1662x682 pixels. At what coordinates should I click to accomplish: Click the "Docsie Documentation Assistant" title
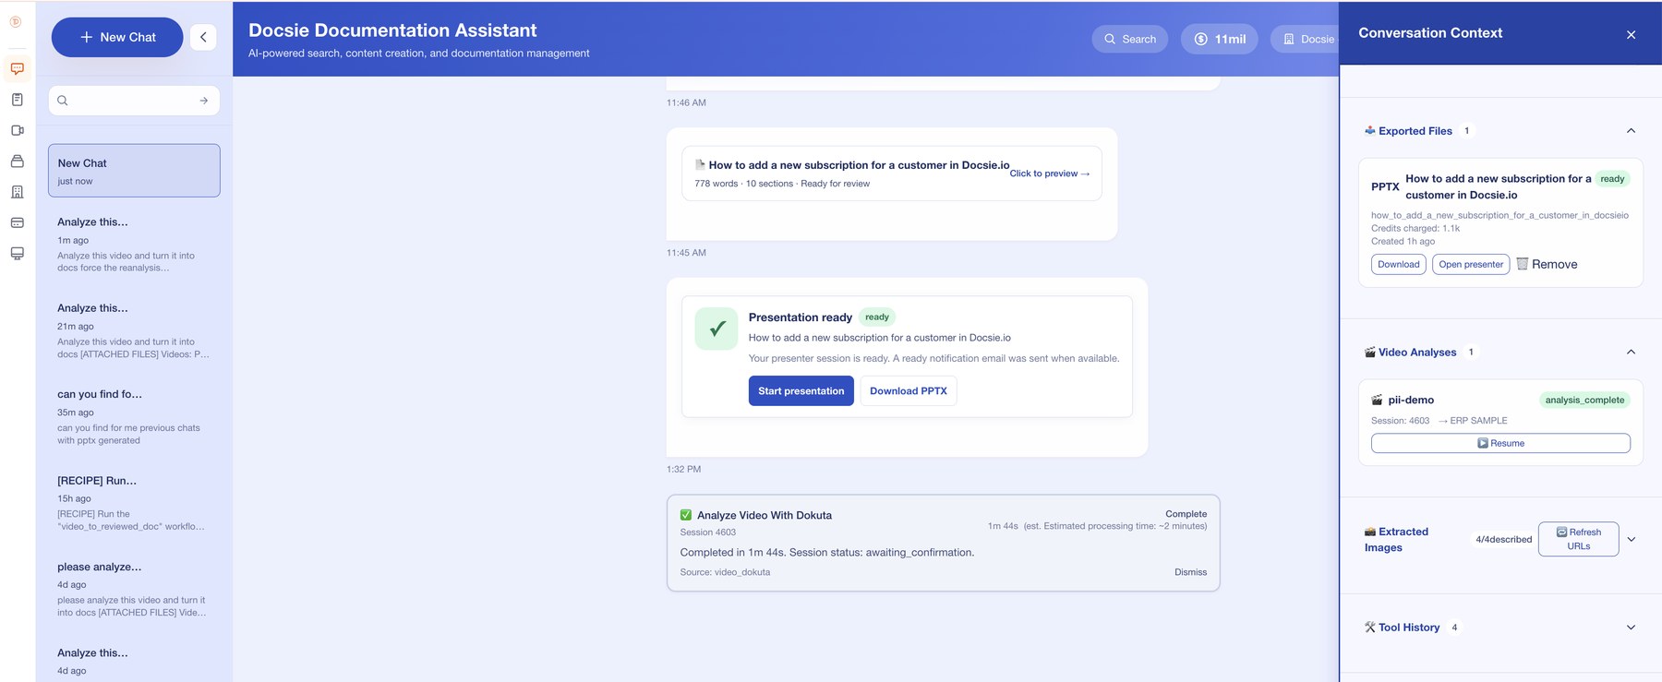click(x=392, y=30)
